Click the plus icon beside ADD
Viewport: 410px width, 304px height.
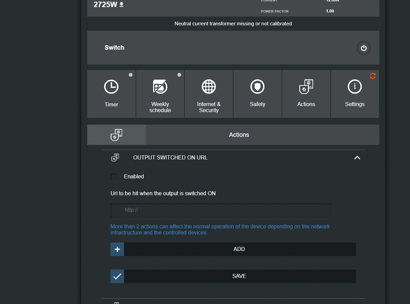(x=117, y=249)
